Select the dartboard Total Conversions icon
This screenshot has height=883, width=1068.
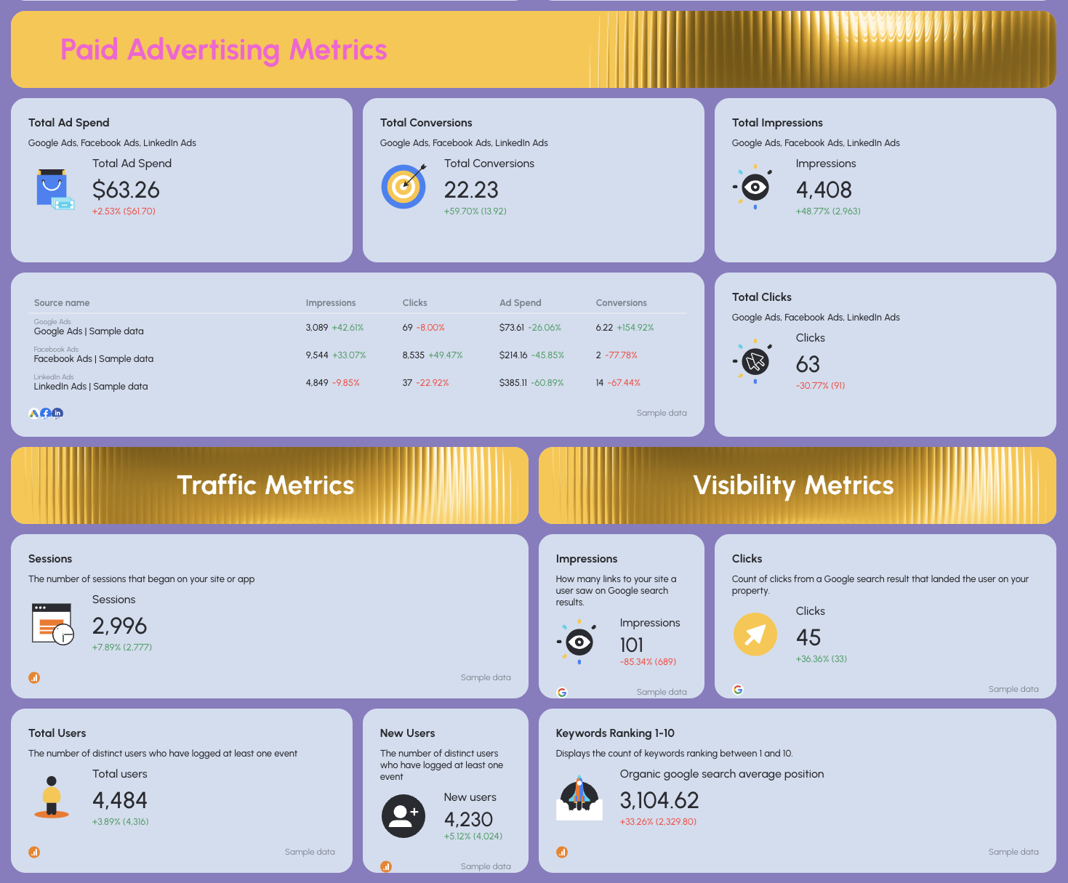[x=403, y=186]
